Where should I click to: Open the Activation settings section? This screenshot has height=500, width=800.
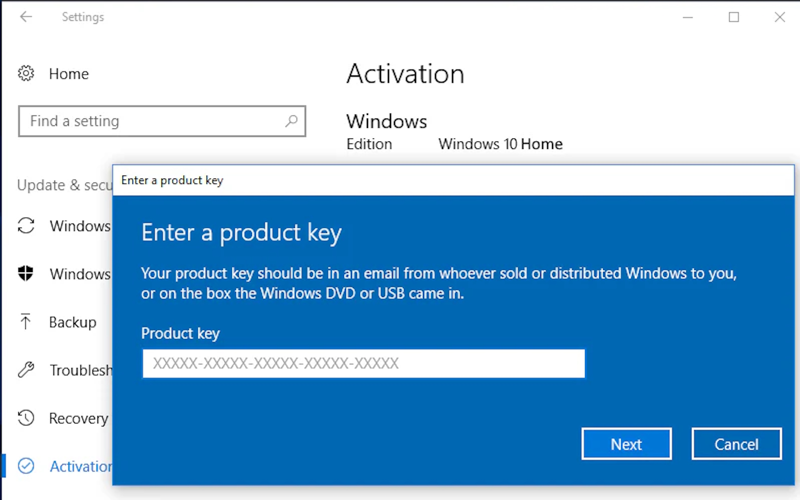[x=81, y=466]
